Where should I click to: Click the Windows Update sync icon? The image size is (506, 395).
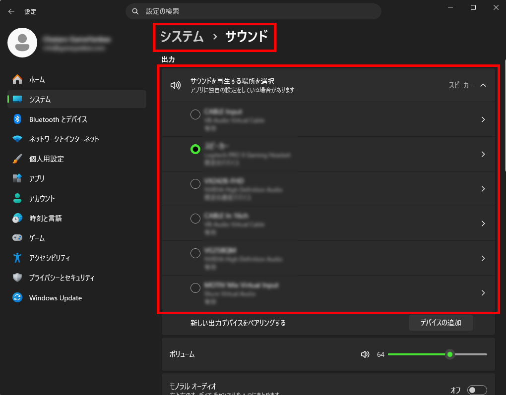(x=17, y=298)
